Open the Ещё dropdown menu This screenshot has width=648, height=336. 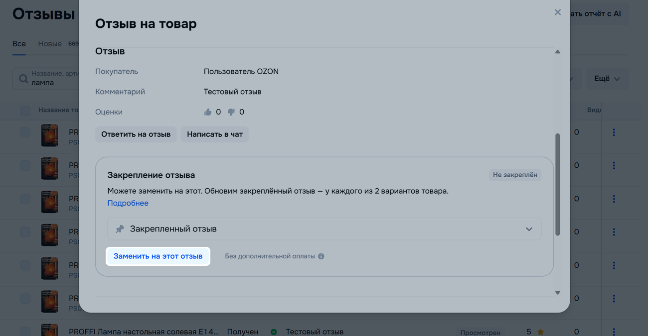click(x=607, y=79)
